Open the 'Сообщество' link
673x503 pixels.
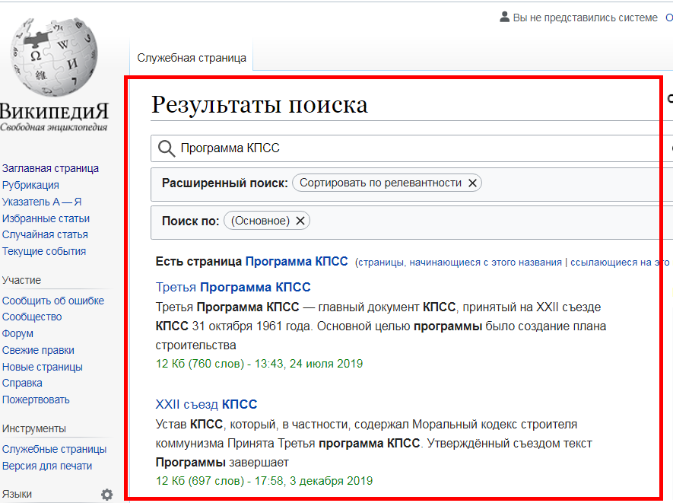(x=32, y=317)
